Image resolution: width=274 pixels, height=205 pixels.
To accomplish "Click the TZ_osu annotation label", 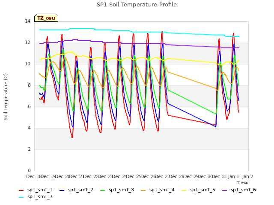I will tap(46, 18).
